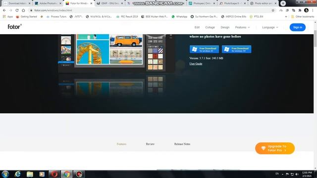Switch to the Photo editor tab
The image size is (317, 178).
click(x=263, y=3)
